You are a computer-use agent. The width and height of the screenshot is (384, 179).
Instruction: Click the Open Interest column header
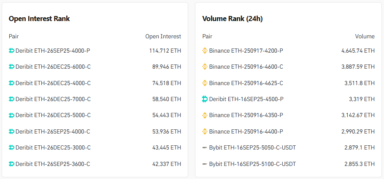coord(163,37)
